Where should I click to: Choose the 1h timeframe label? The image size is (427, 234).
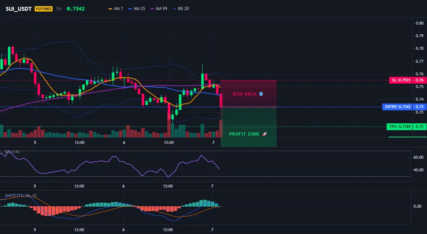tap(58, 9)
